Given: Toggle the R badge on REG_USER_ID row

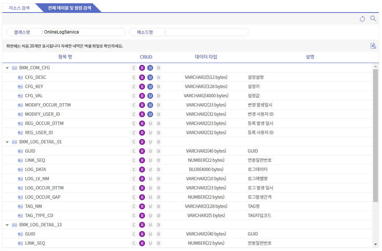Looking at the screenshot, I should point(142,133).
